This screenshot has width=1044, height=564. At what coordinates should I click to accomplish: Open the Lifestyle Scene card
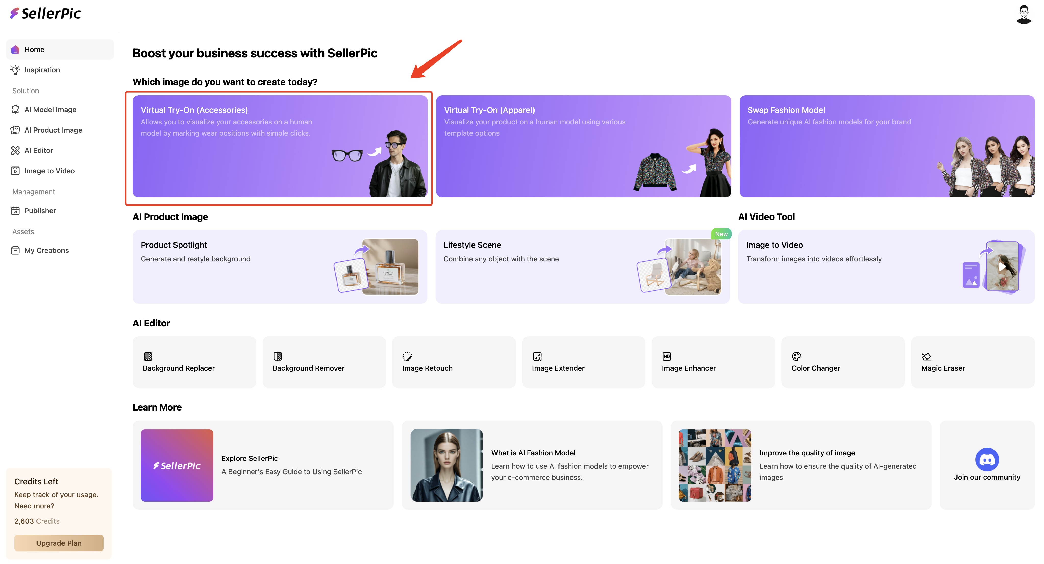click(582, 267)
